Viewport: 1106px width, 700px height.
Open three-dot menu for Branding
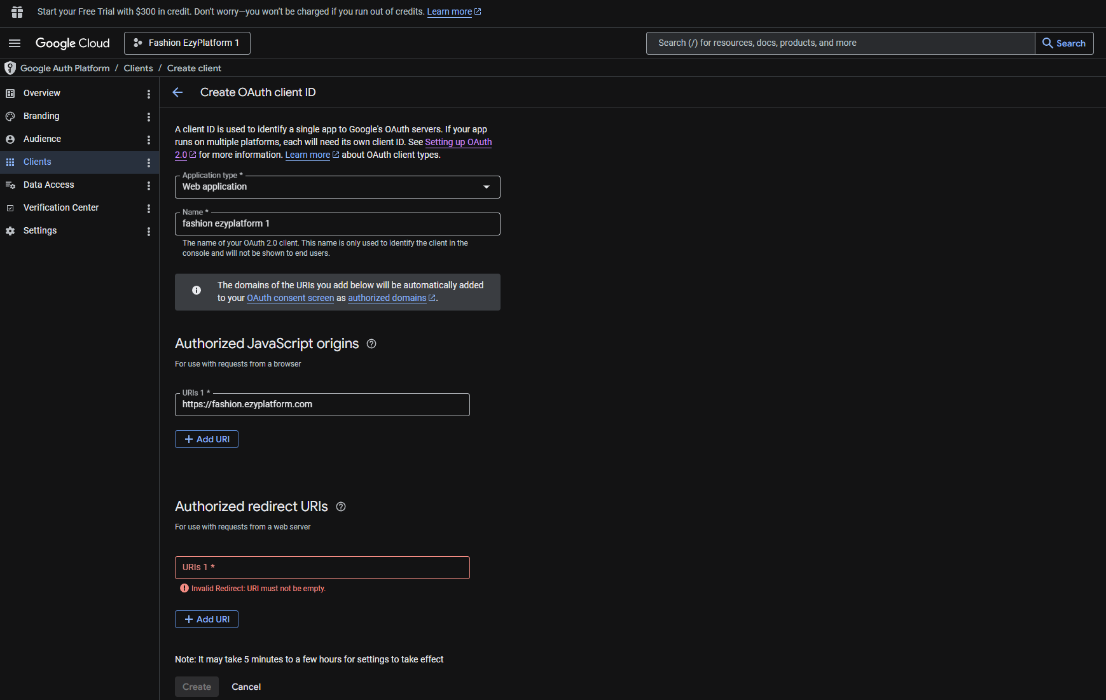click(149, 116)
